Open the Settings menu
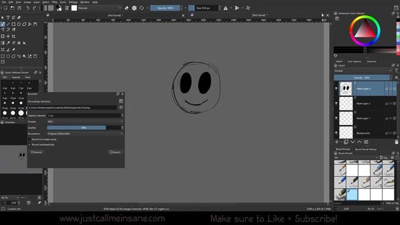Image resolution: width=400 pixels, height=225 pixels. click(x=73, y=2)
